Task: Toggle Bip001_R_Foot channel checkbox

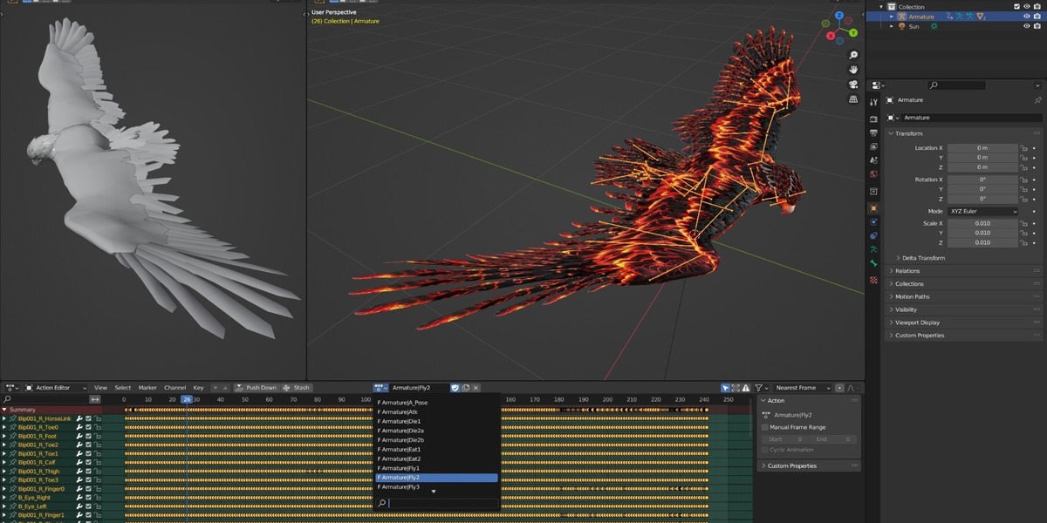Action: pyautogui.click(x=88, y=436)
